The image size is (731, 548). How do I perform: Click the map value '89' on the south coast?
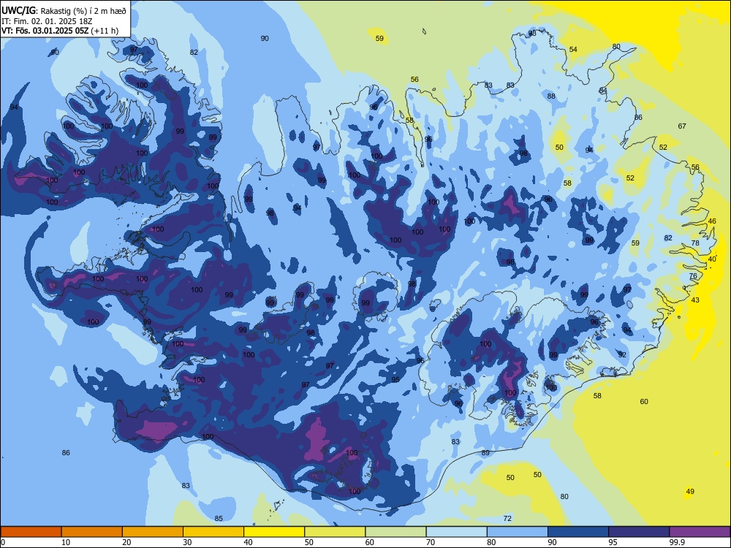[486, 452]
